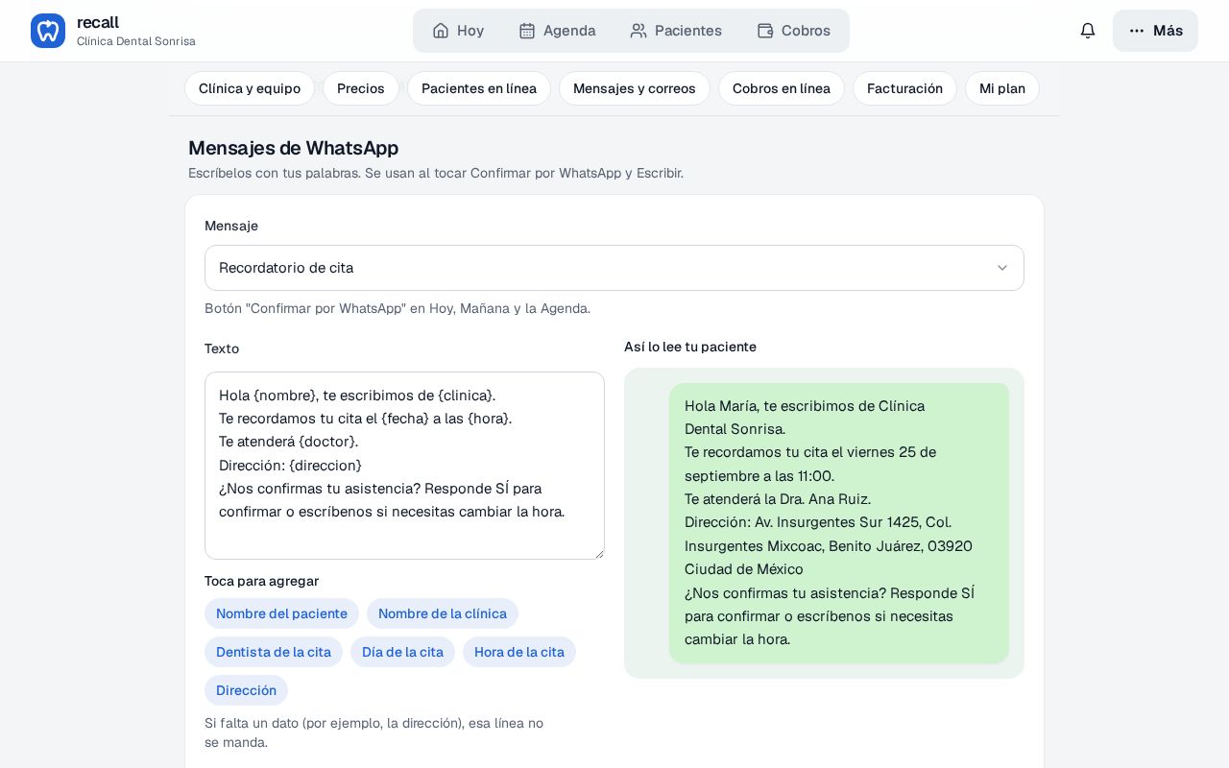Click the Texto field label
The image size is (1229, 768).
222,348
